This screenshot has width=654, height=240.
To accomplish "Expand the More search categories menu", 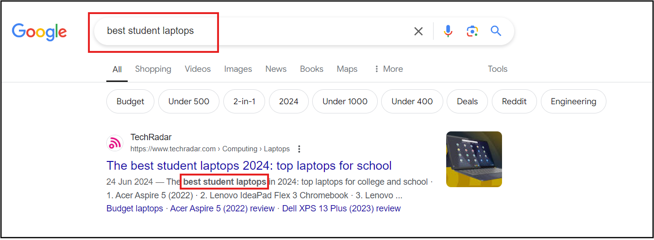I will point(388,69).
